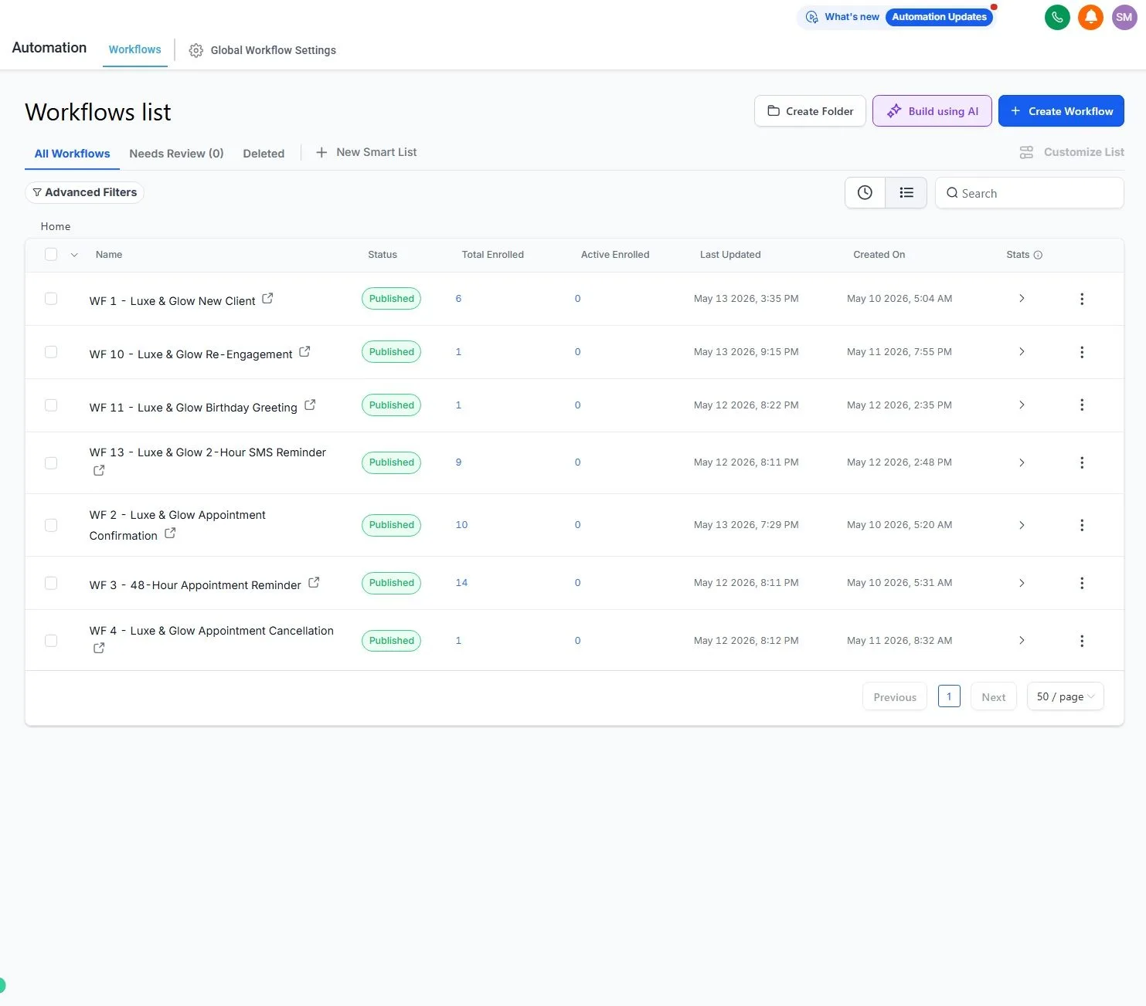
Task: Open three-dot menu for WF 4 row
Action: point(1082,641)
